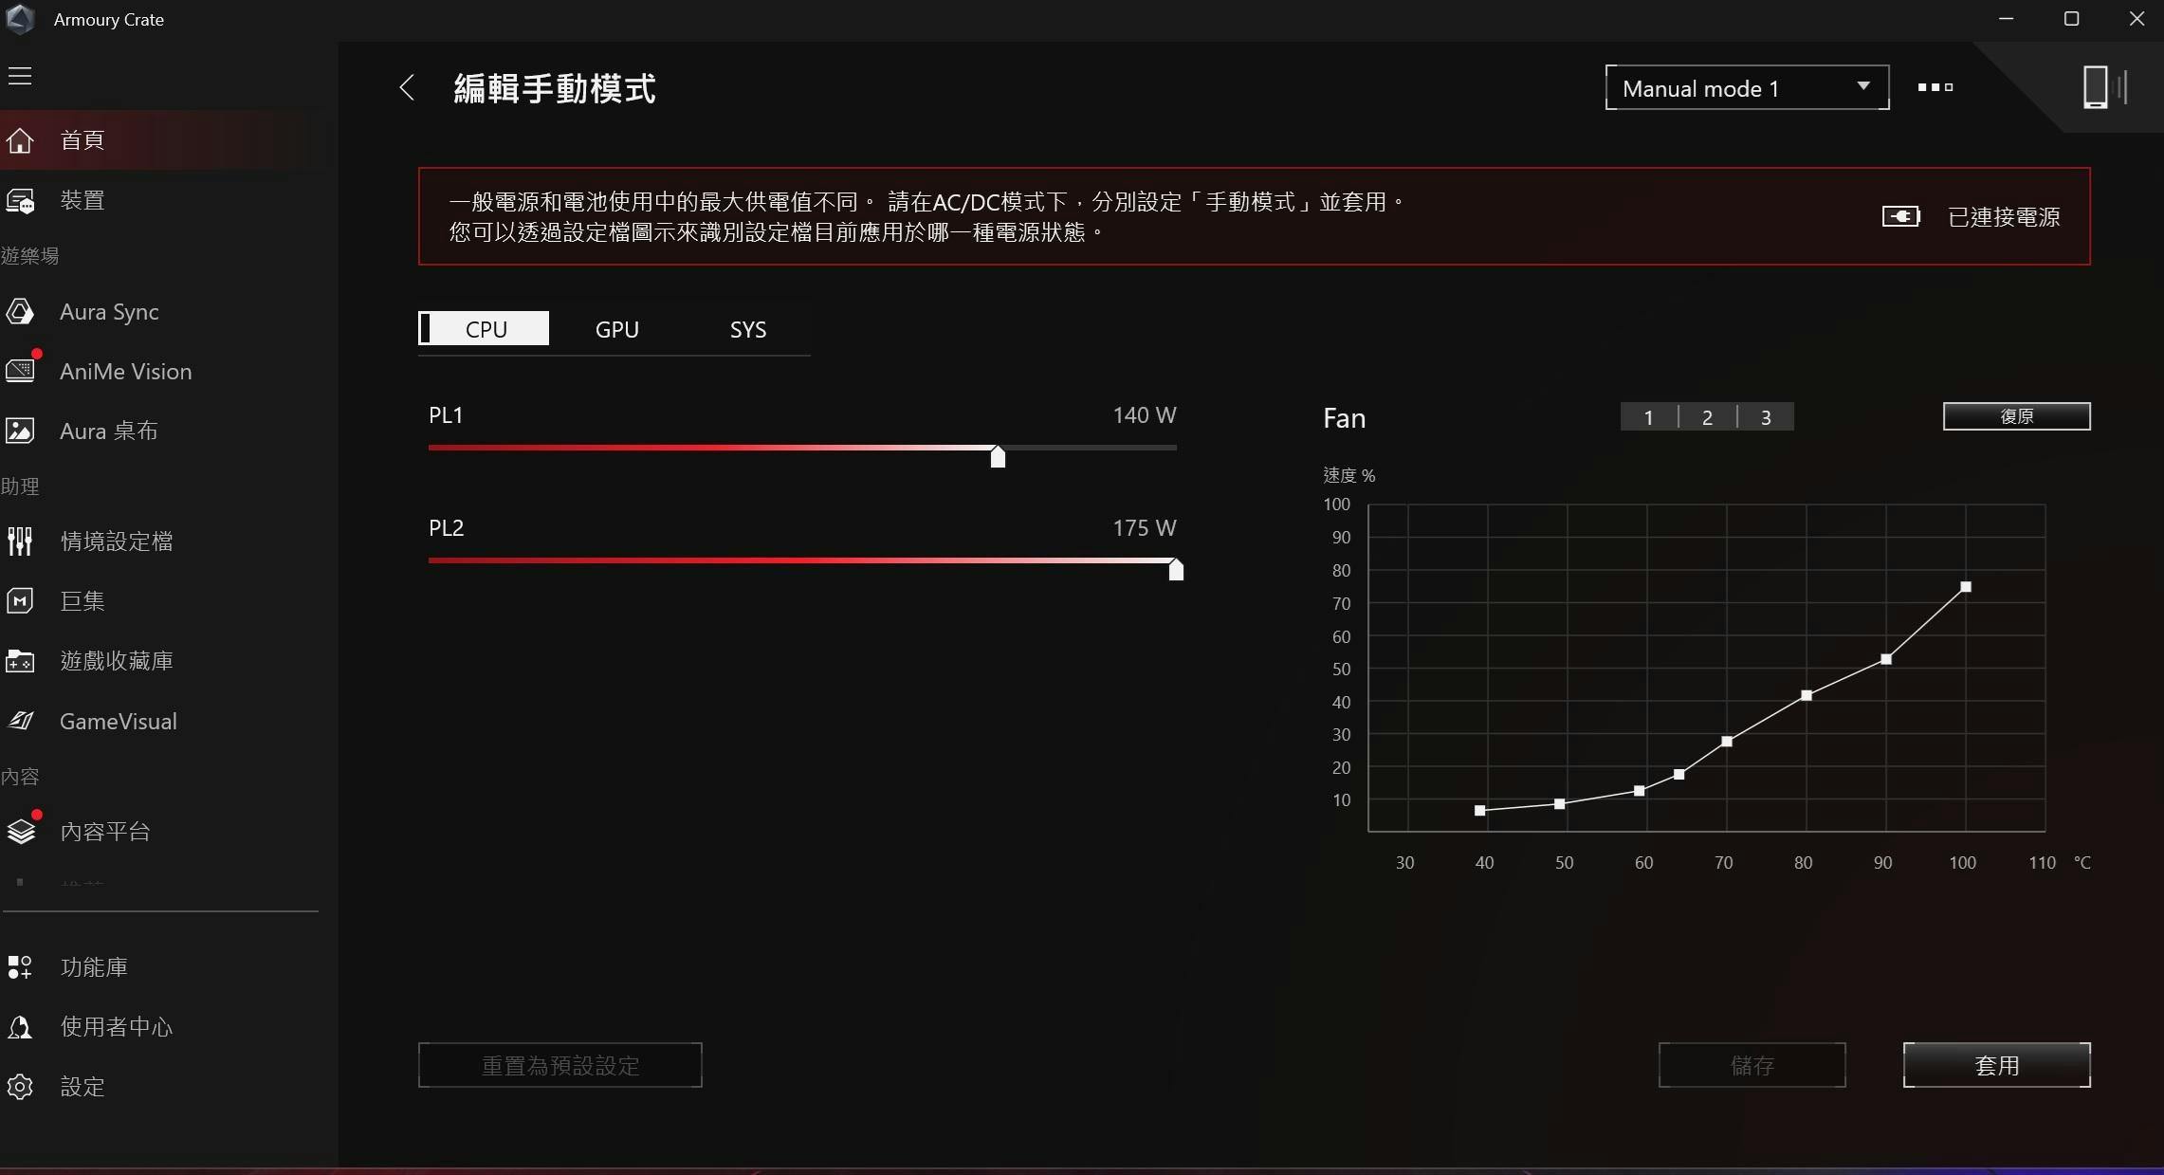Open the hamburger menu icon
Image resolution: width=2164 pixels, height=1175 pixels.
coord(20,76)
